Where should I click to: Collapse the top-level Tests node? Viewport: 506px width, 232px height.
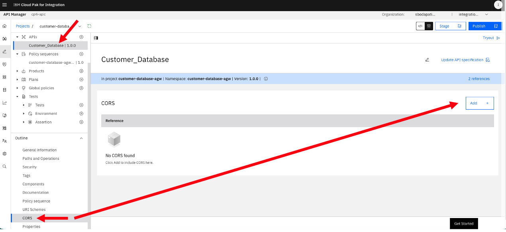point(17,96)
